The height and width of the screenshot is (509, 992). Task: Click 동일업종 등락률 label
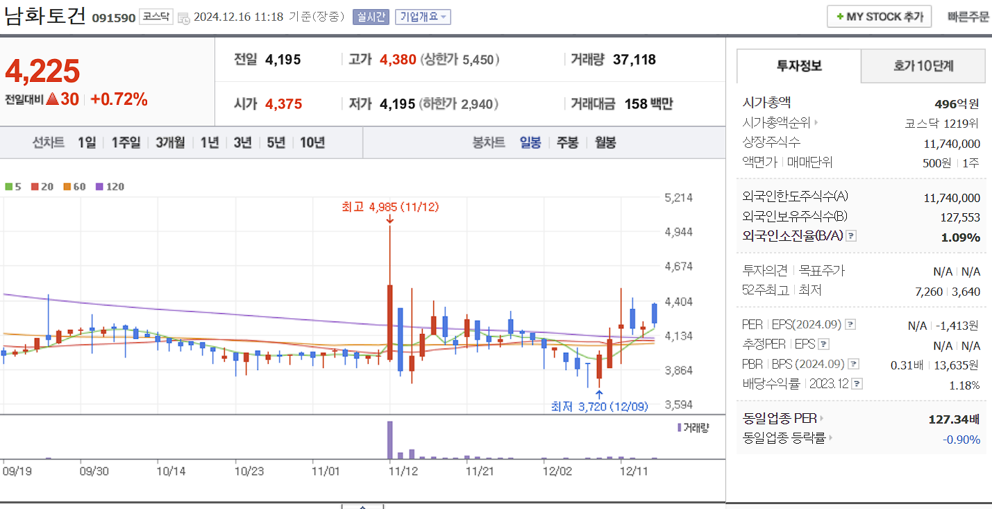[x=784, y=438]
